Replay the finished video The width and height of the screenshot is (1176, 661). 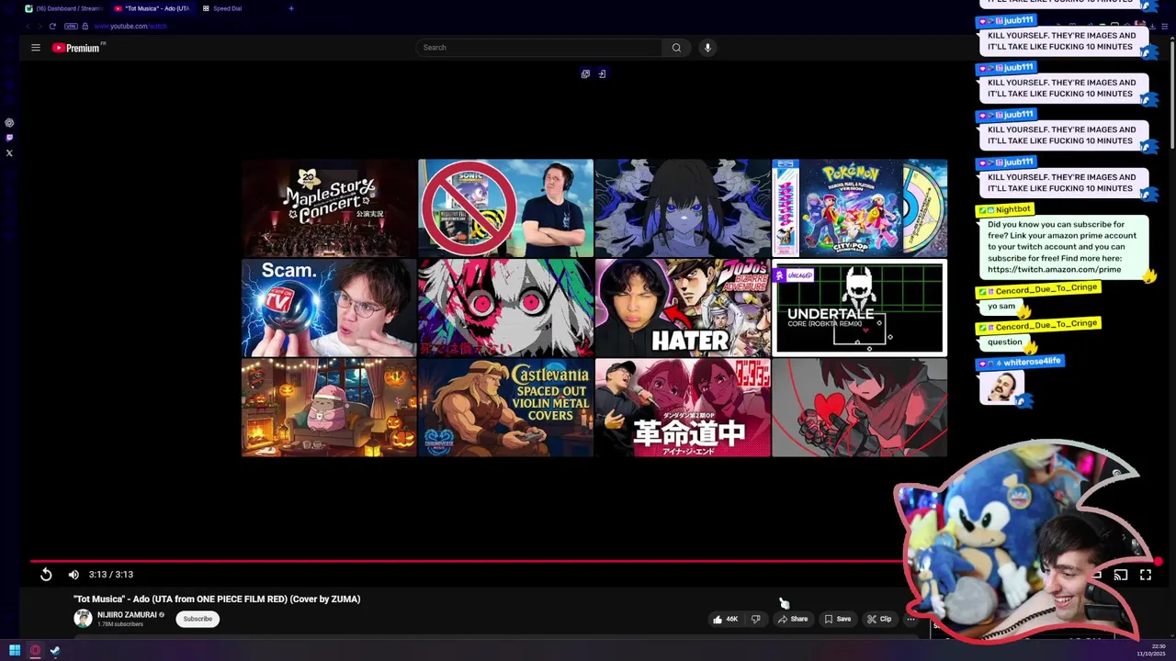point(46,575)
